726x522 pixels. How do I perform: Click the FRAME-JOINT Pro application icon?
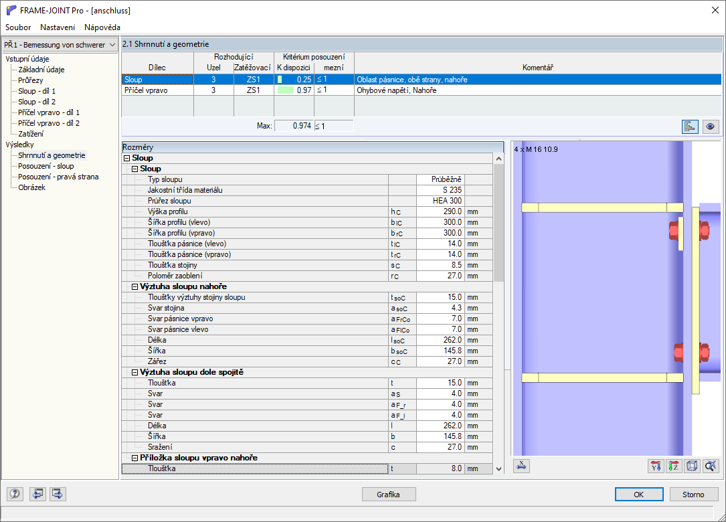[11, 10]
